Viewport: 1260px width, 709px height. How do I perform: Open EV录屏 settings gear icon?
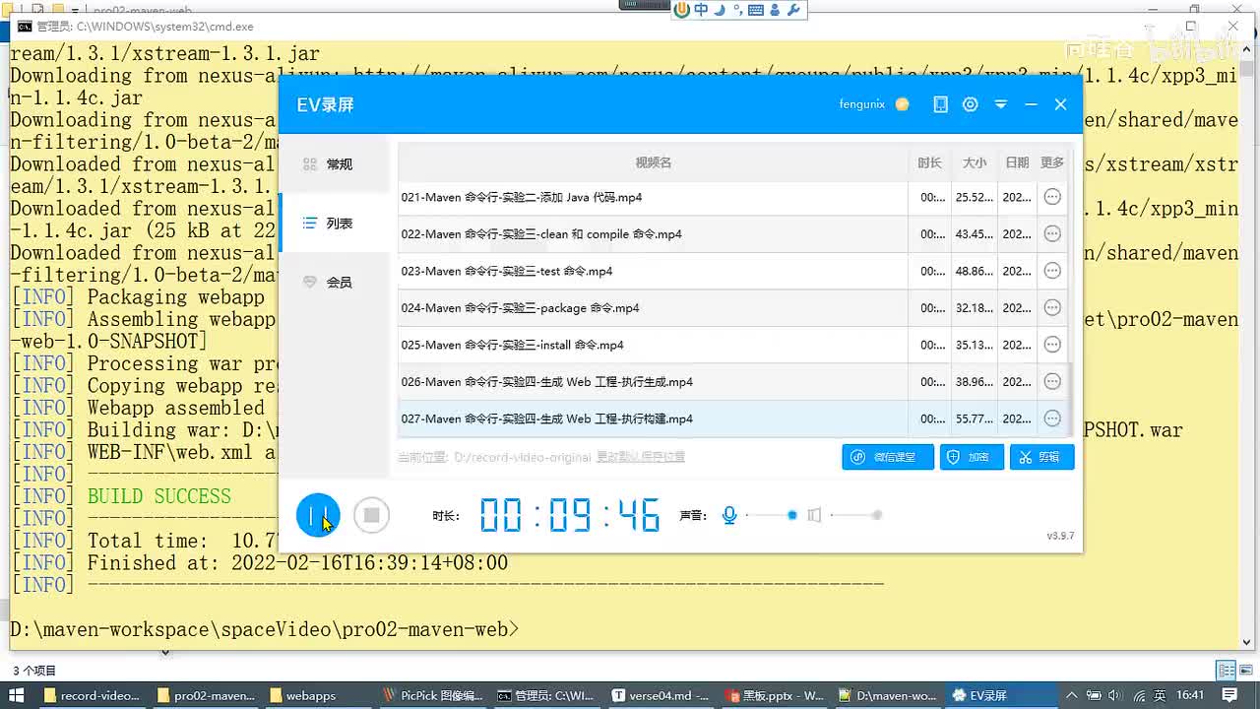coord(971,104)
